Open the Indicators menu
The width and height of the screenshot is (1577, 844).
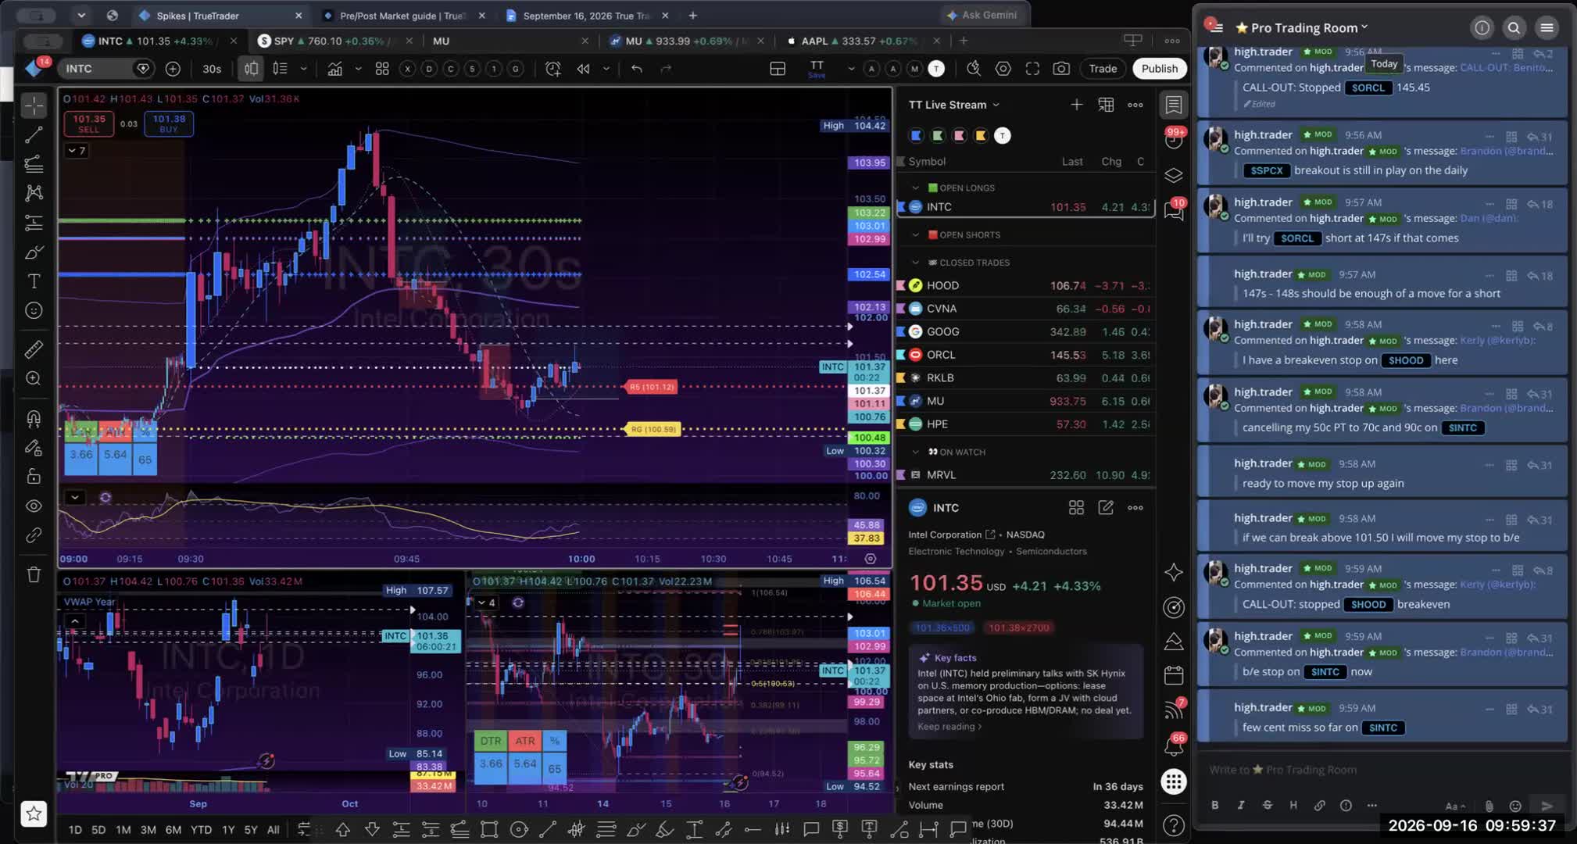(334, 69)
